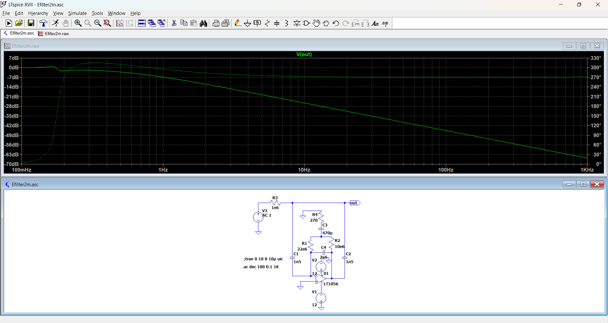608x323 pixels.
Task: Click the Halt simulation hand icon
Action: pos(66,23)
